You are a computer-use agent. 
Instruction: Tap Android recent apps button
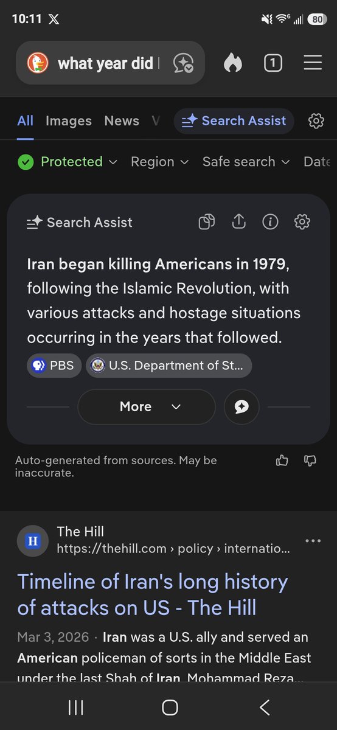(x=75, y=707)
